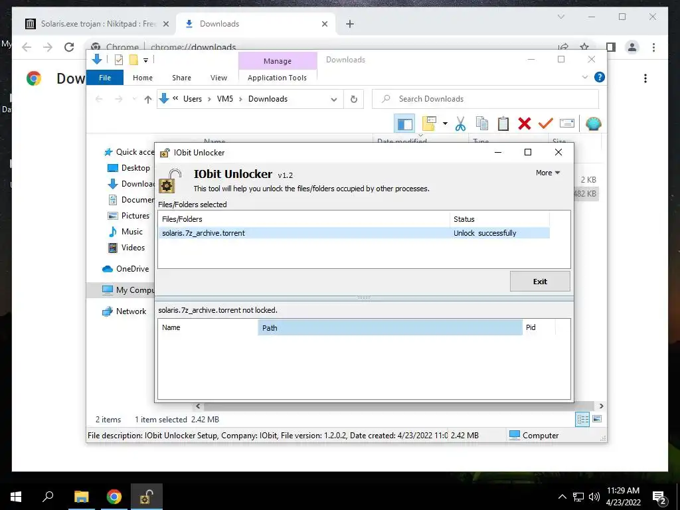The width and height of the screenshot is (680, 510).
Task: Click the red X delete icon in Explorer
Action: coord(525,124)
